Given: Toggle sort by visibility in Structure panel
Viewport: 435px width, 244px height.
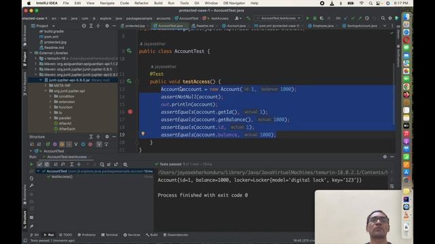Looking at the screenshot, I should pos(32,144).
